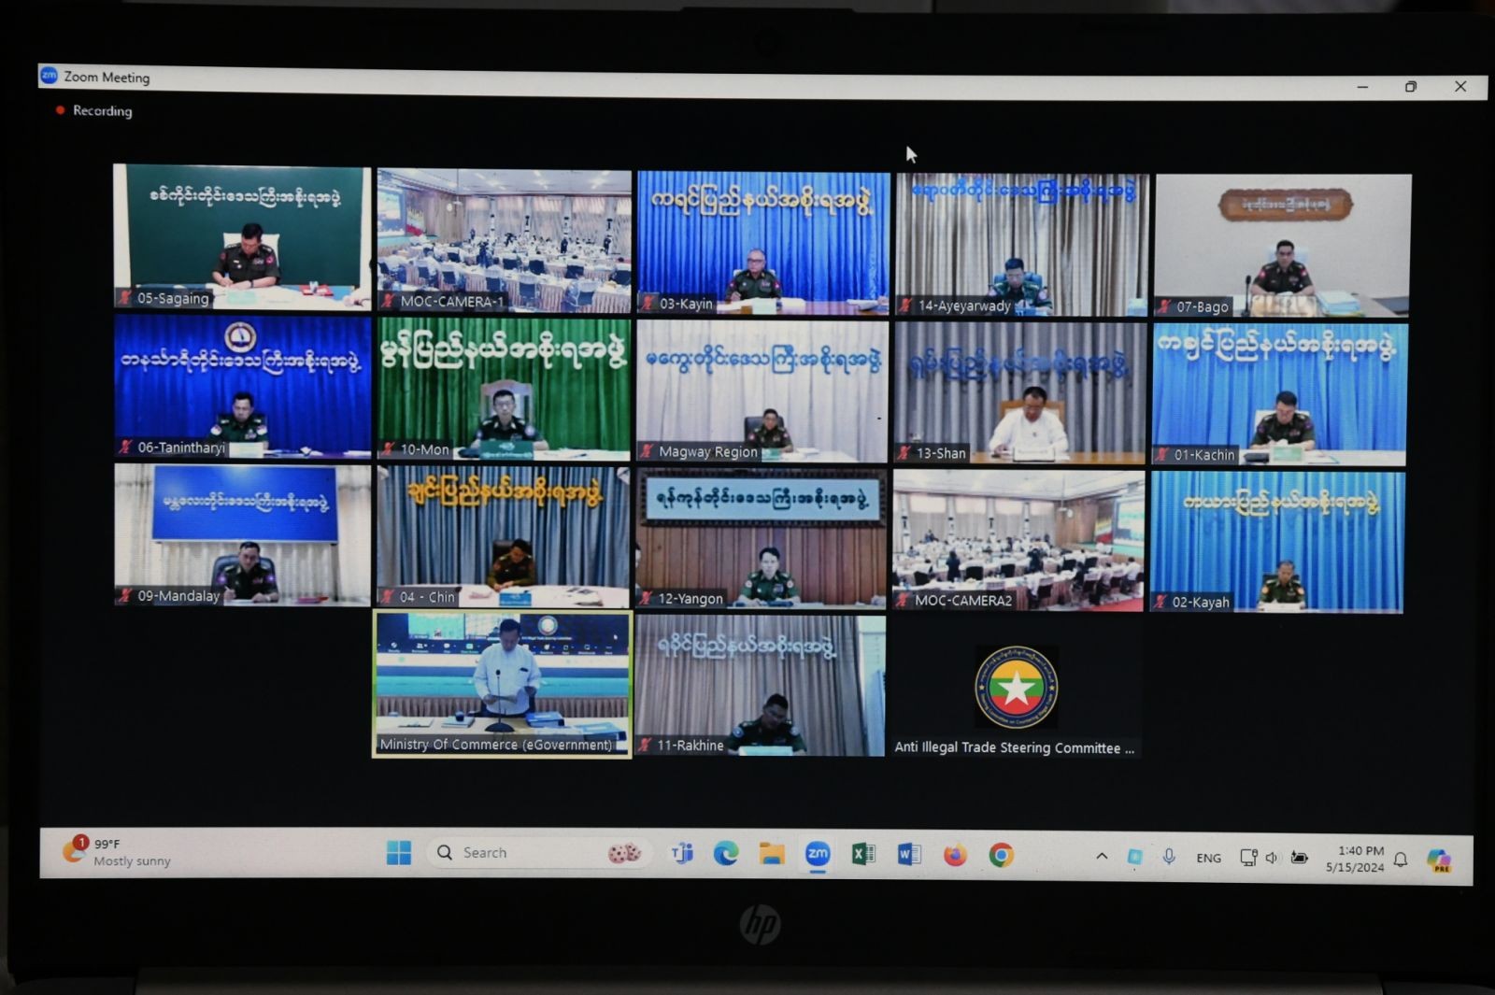Select the 11-Rakhine participant video
Viewport: 1495px width, 995px height.
pos(760,686)
